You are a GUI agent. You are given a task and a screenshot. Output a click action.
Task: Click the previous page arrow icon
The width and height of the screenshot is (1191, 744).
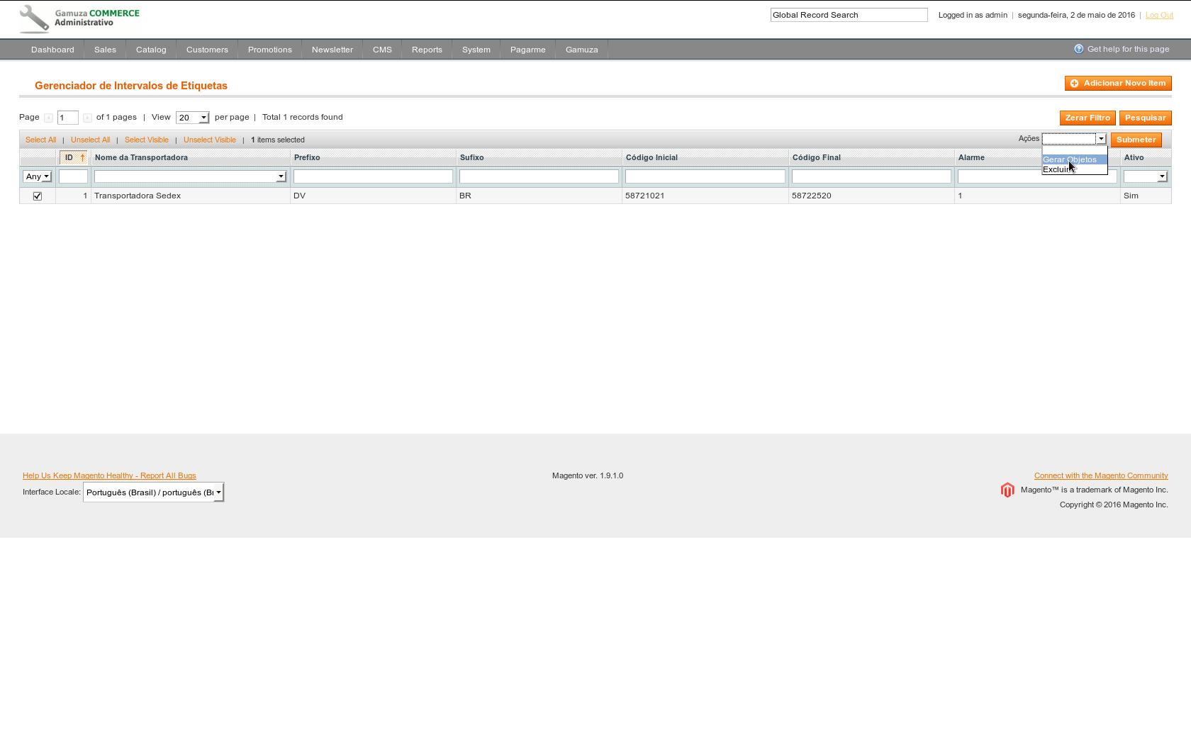click(48, 118)
